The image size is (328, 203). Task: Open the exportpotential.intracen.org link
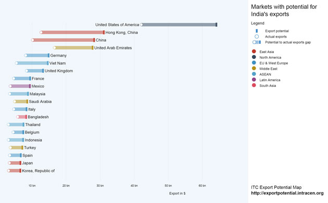pyautogui.click(x=287, y=193)
